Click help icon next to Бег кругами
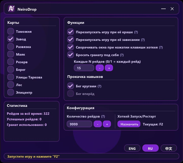The height and width of the screenshot is (163, 183). click(x=99, y=86)
